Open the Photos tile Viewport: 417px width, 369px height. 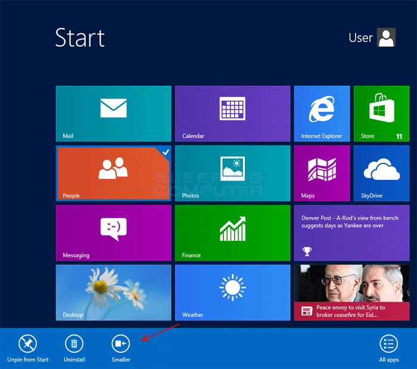pyautogui.click(x=232, y=173)
